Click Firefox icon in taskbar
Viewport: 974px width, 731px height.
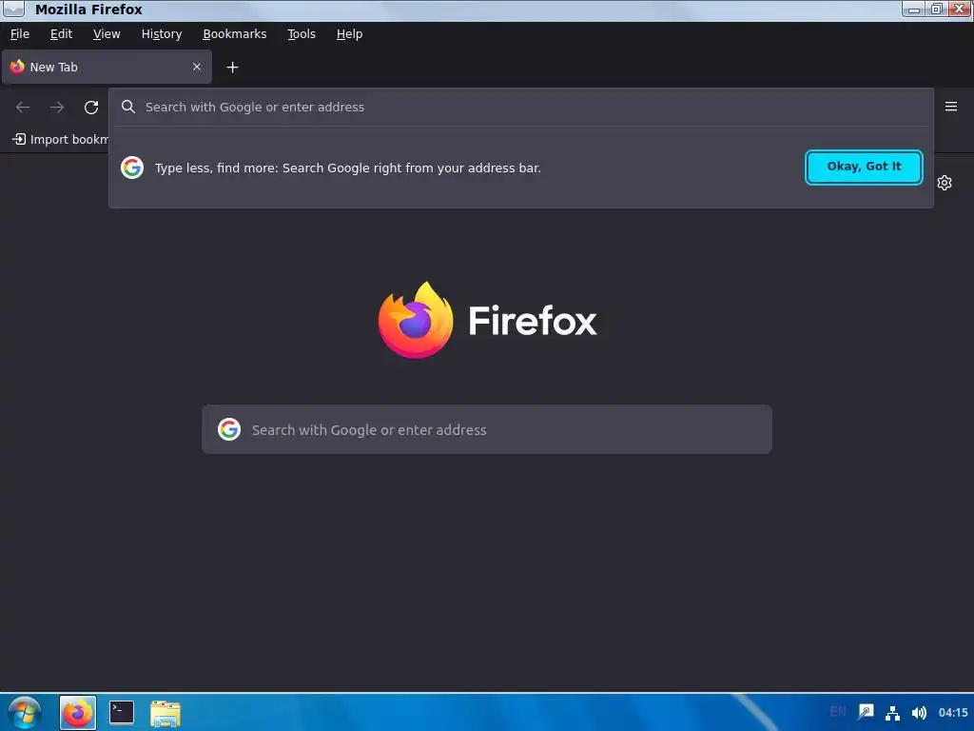coord(78,712)
